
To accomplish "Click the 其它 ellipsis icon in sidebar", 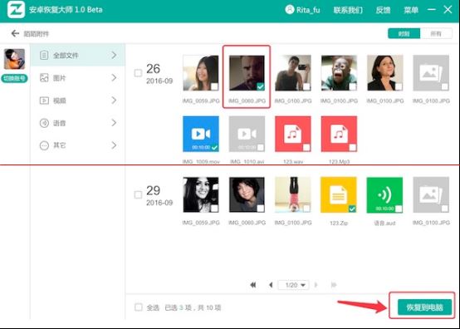I will tap(44, 145).
